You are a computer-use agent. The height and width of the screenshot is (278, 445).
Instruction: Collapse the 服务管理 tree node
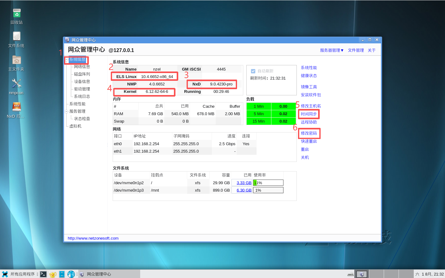[x=67, y=111]
